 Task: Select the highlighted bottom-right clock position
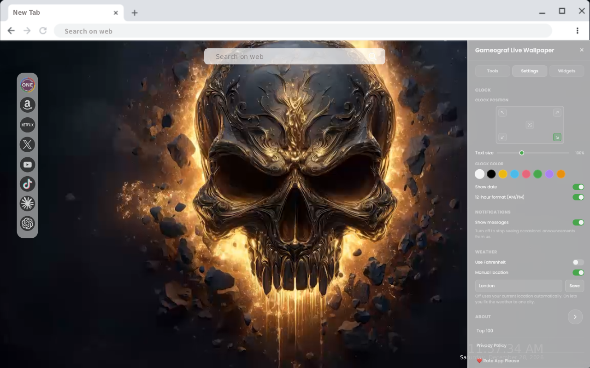(x=557, y=137)
